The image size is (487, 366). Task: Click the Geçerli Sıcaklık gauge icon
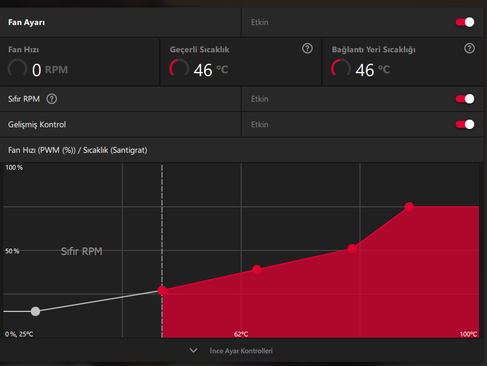point(179,69)
